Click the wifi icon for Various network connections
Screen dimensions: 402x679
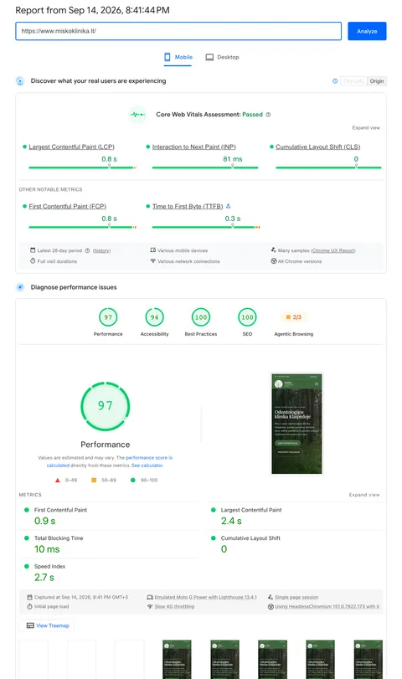click(153, 261)
